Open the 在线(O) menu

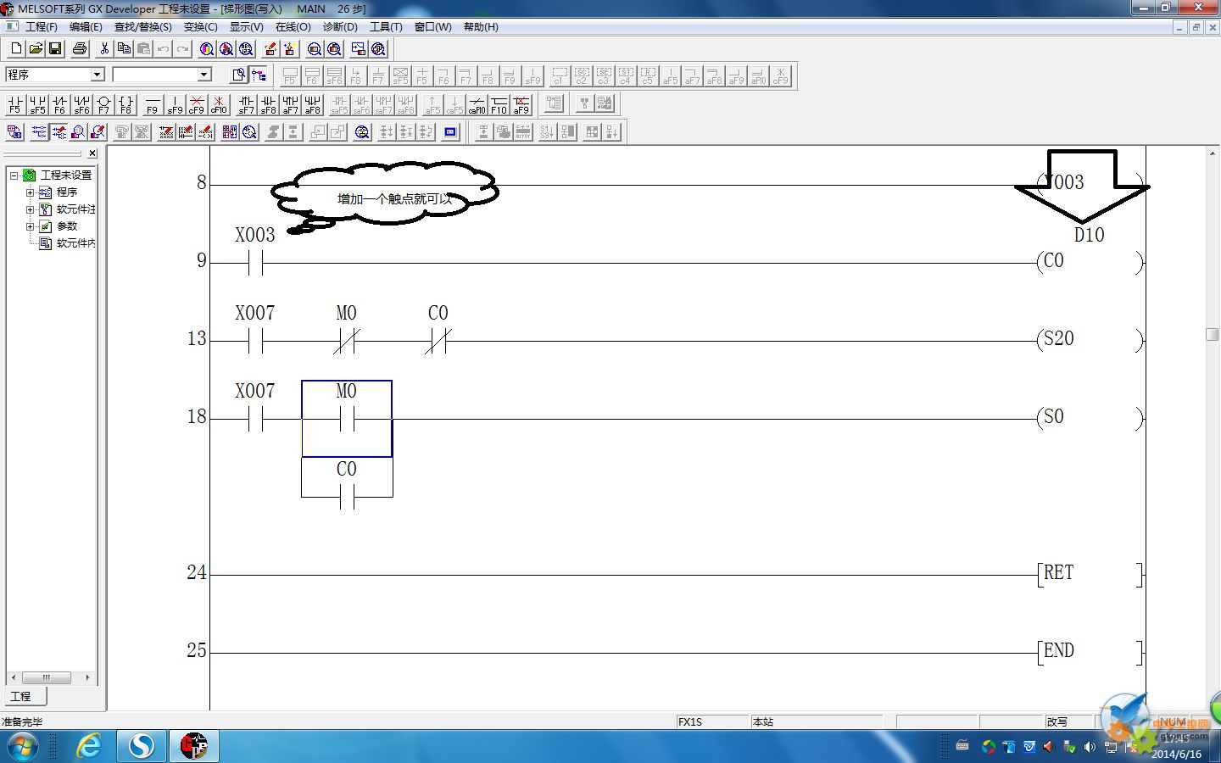click(293, 27)
